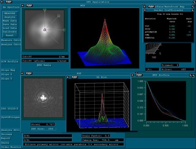The width and height of the screenshot is (196, 149).
Task: Expand the S/W Profile item
Action: point(10,61)
